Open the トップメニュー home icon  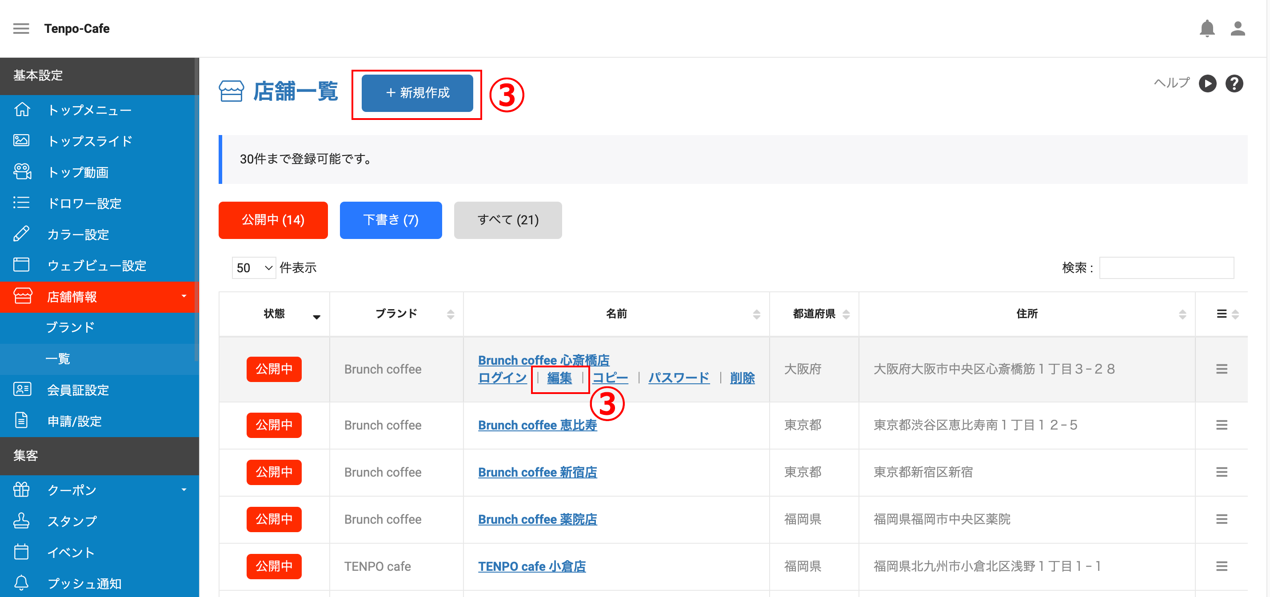(x=22, y=110)
